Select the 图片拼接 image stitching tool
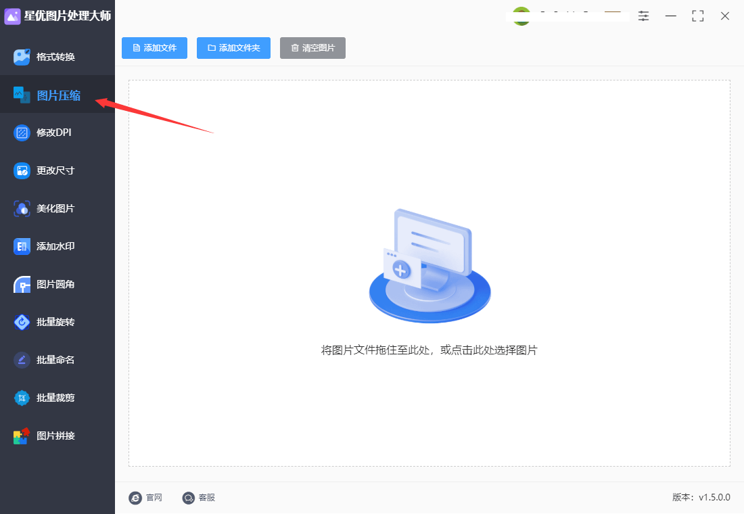Image resolution: width=744 pixels, height=514 pixels. (57, 436)
